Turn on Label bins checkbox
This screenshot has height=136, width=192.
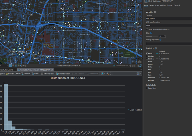tap(147, 88)
